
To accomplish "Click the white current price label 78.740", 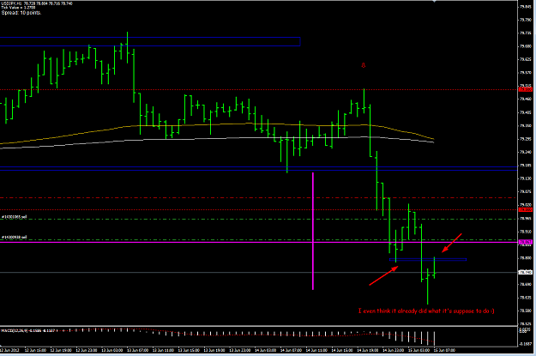I will pos(525,272).
